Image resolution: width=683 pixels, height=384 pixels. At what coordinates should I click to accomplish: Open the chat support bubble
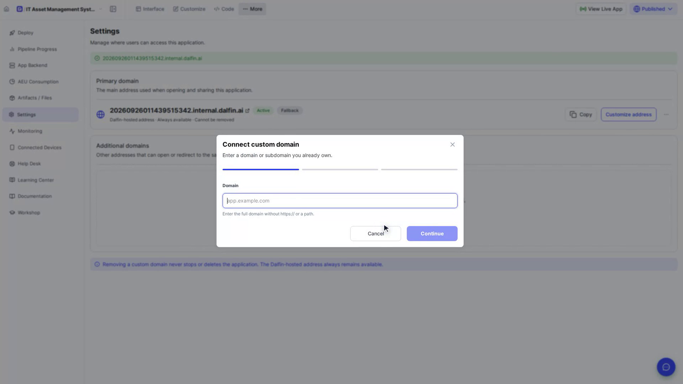tap(666, 367)
